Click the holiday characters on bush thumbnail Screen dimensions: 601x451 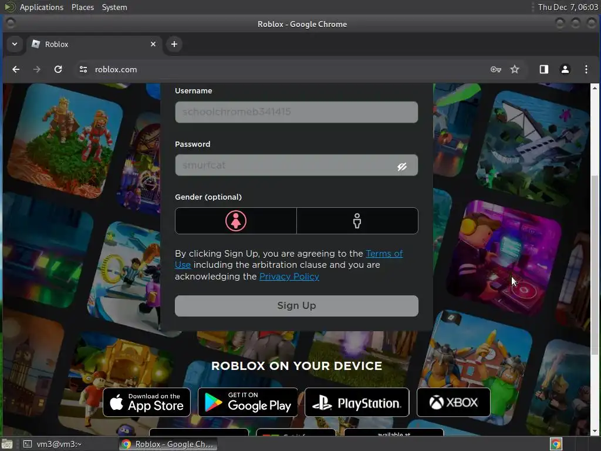click(x=65, y=140)
